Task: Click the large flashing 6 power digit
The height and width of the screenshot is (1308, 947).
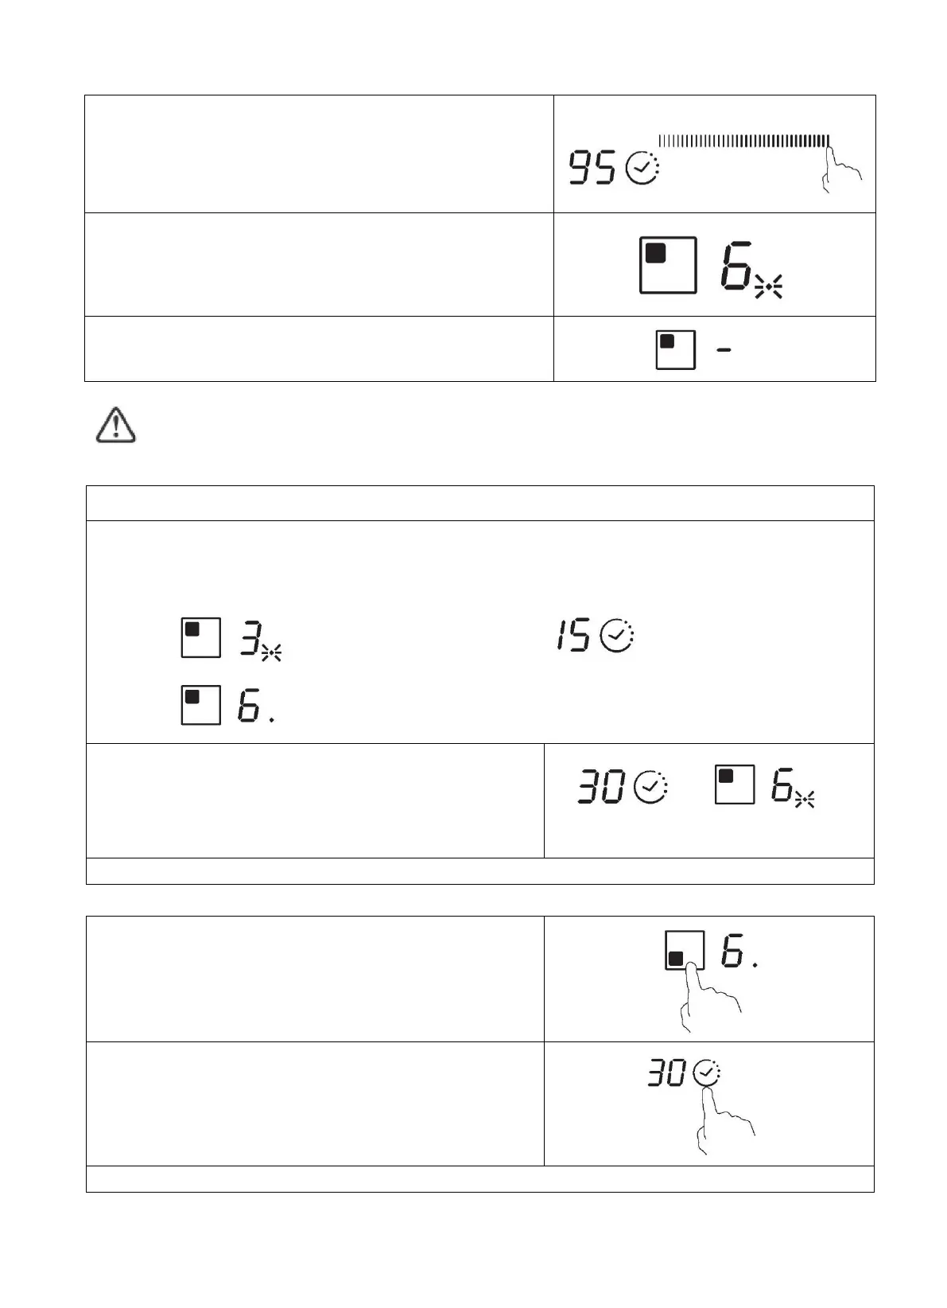Action: [736, 265]
